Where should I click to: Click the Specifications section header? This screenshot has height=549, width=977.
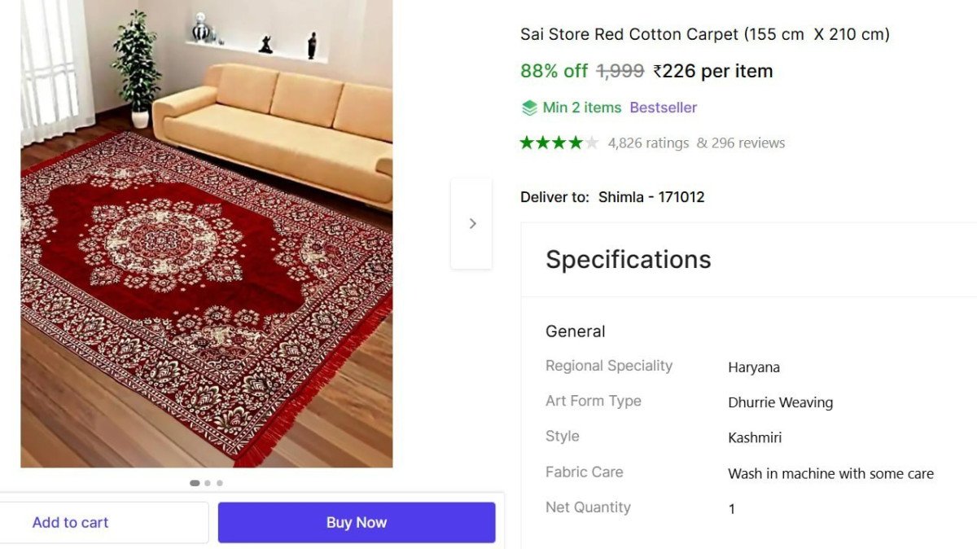pyautogui.click(x=628, y=259)
